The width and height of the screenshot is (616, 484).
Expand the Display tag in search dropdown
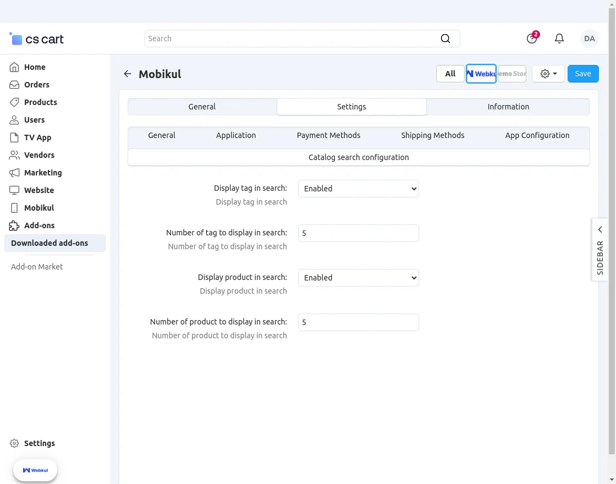[358, 189]
